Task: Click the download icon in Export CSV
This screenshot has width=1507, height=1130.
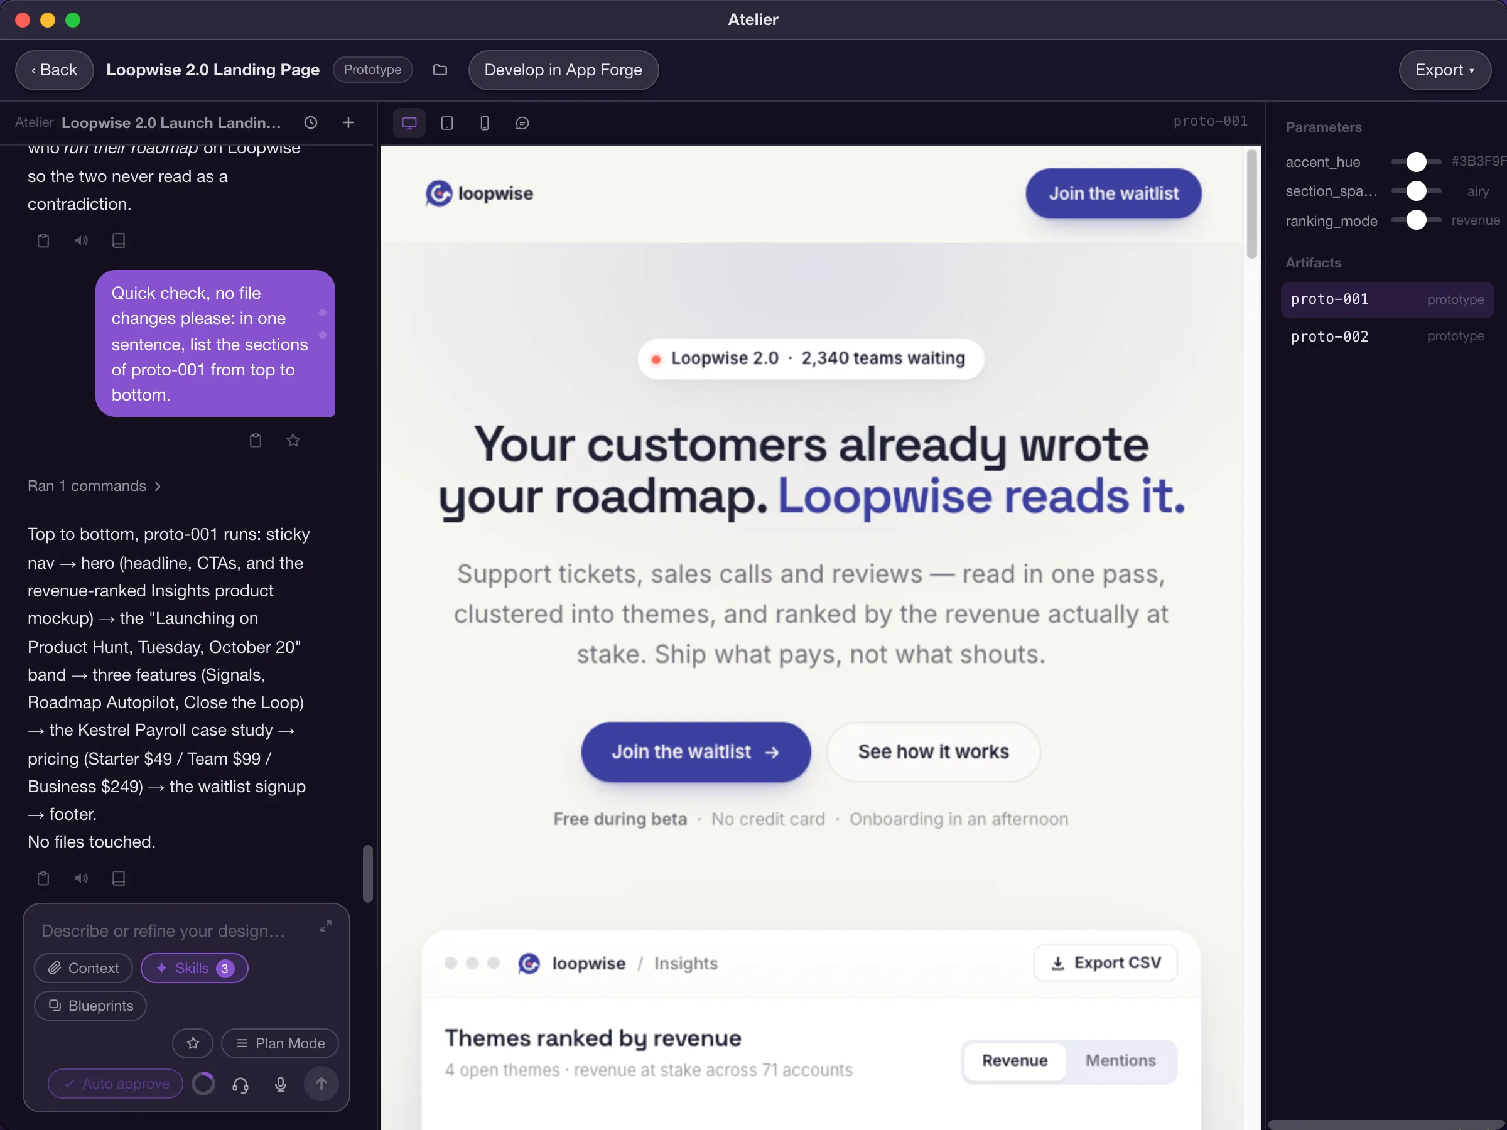Action: 1057,963
